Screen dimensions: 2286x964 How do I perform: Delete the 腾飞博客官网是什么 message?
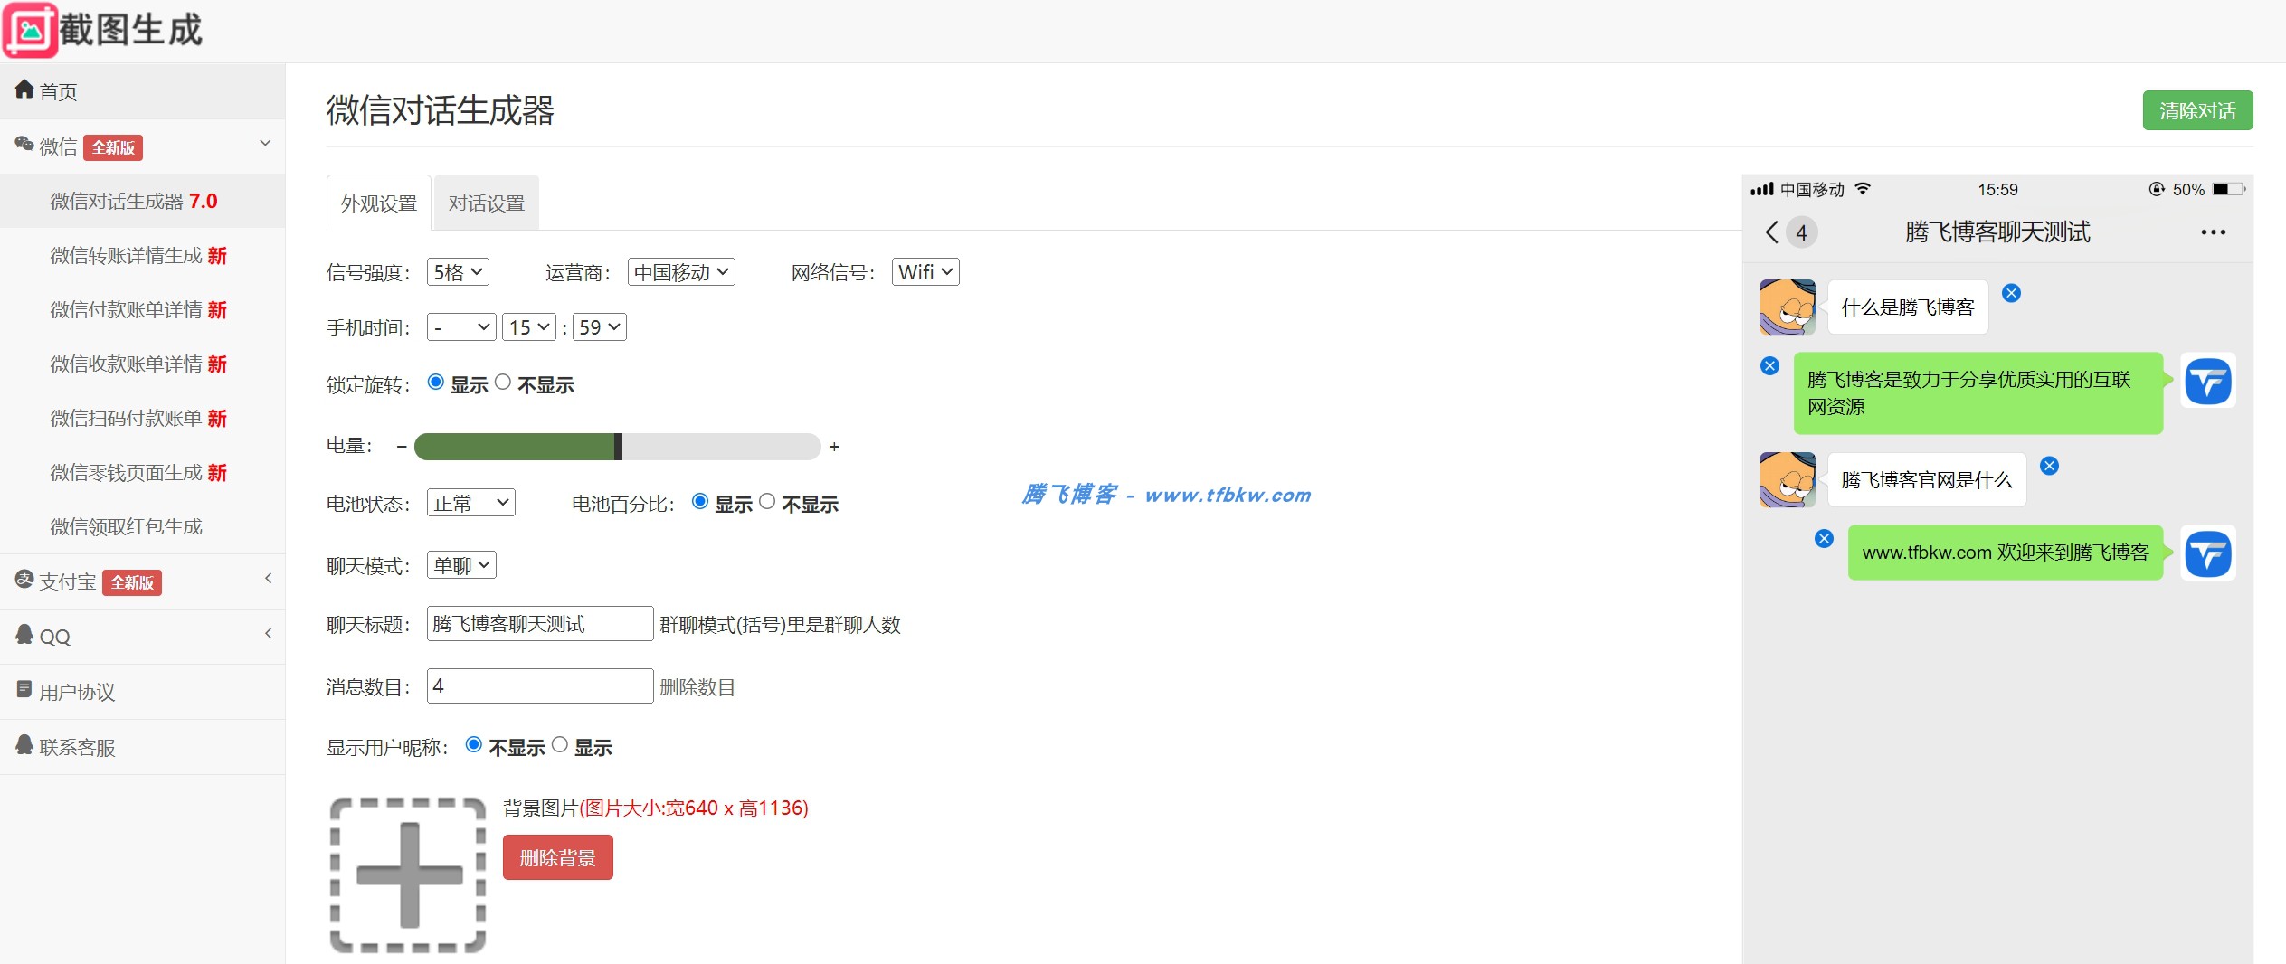pyautogui.click(x=2049, y=466)
